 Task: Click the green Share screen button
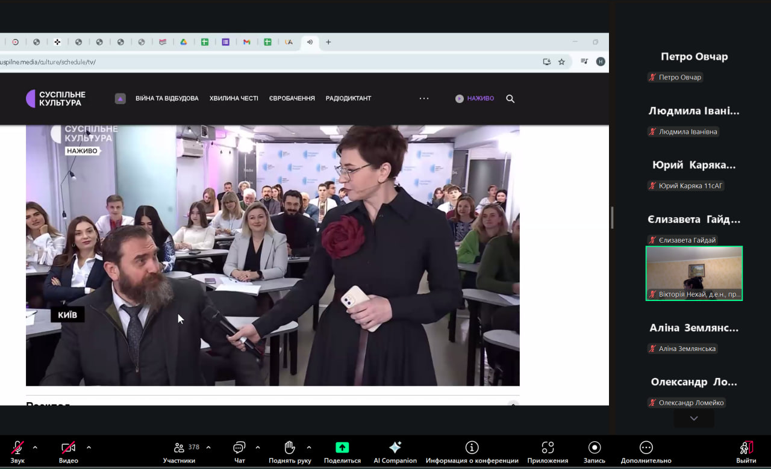(x=342, y=447)
